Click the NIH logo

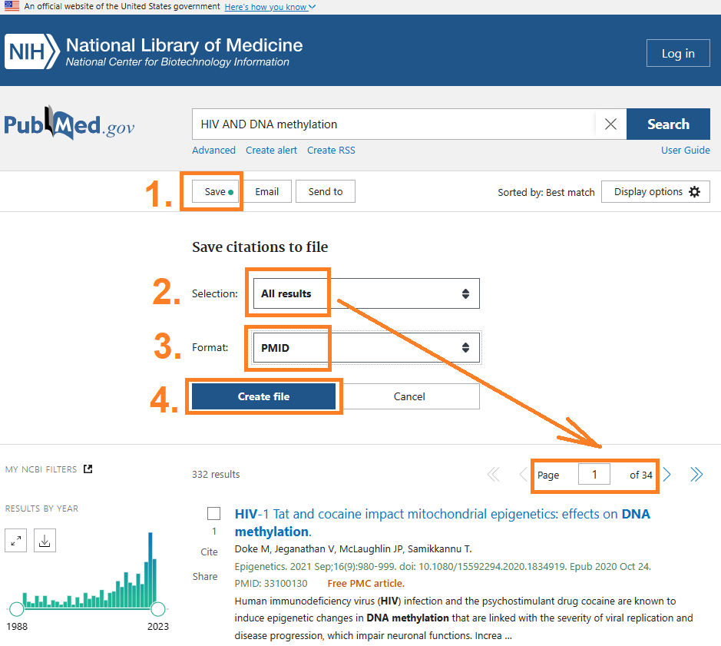pyautogui.click(x=32, y=51)
